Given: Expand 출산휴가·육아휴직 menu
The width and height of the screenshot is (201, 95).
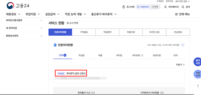Looking at the screenshot, I should click(104, 14).
